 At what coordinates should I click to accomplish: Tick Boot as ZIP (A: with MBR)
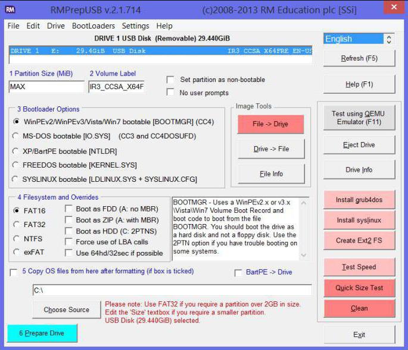coord(68,220)
